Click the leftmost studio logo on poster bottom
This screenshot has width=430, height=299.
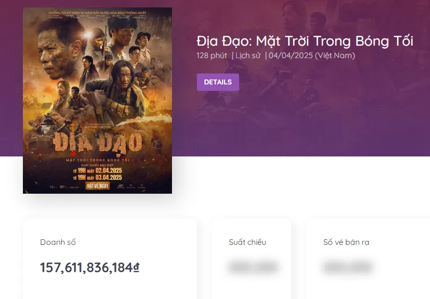click(x=53, y=186)
